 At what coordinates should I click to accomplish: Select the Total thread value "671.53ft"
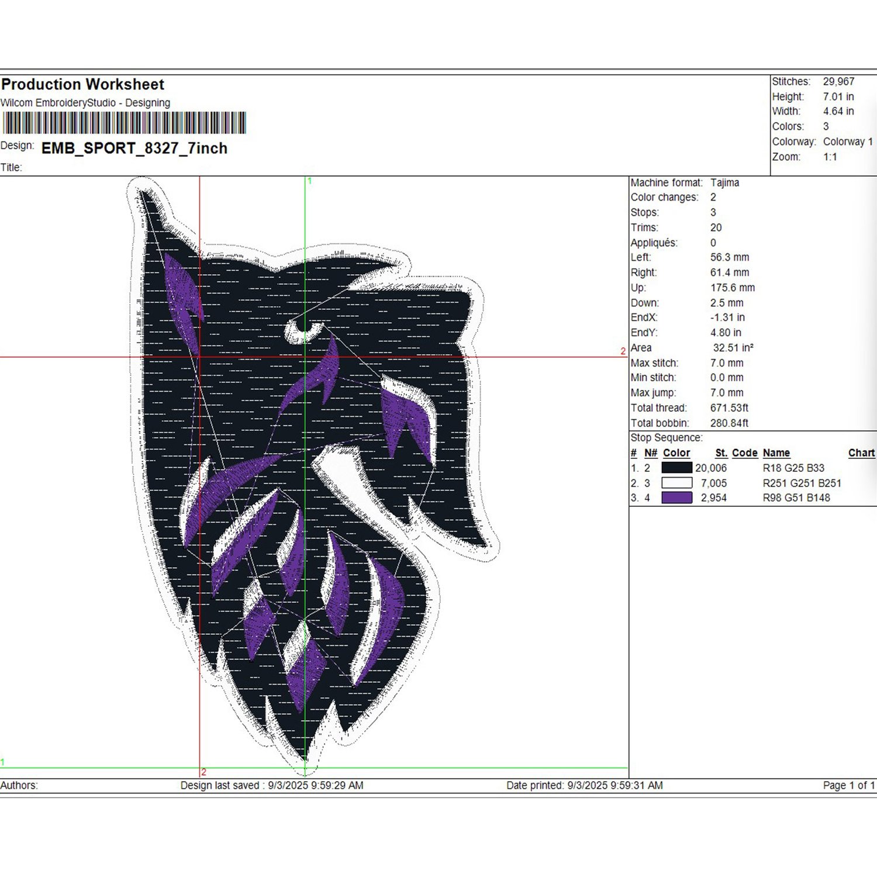[729, 408]
